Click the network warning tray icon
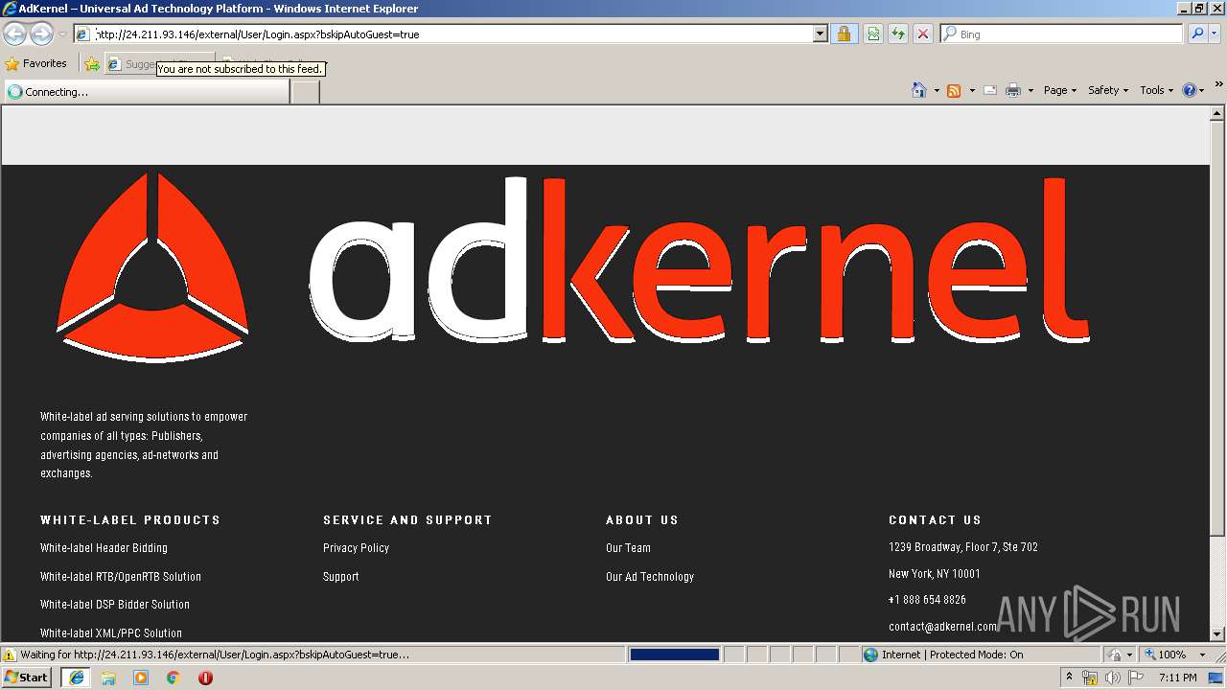 1090,678
